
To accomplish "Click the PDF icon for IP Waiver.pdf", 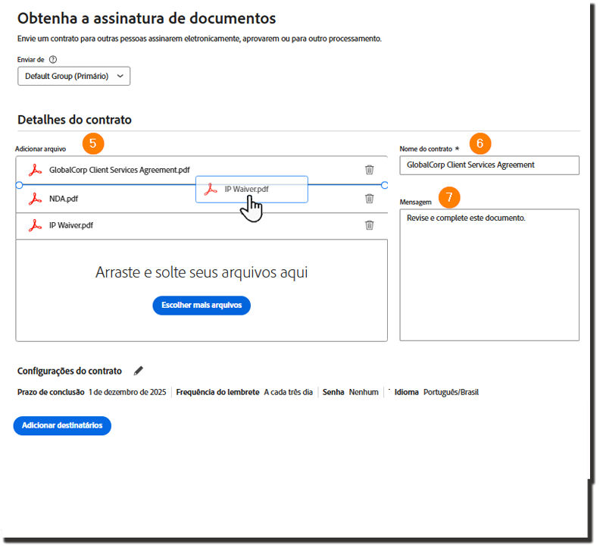I will point(34,225).
